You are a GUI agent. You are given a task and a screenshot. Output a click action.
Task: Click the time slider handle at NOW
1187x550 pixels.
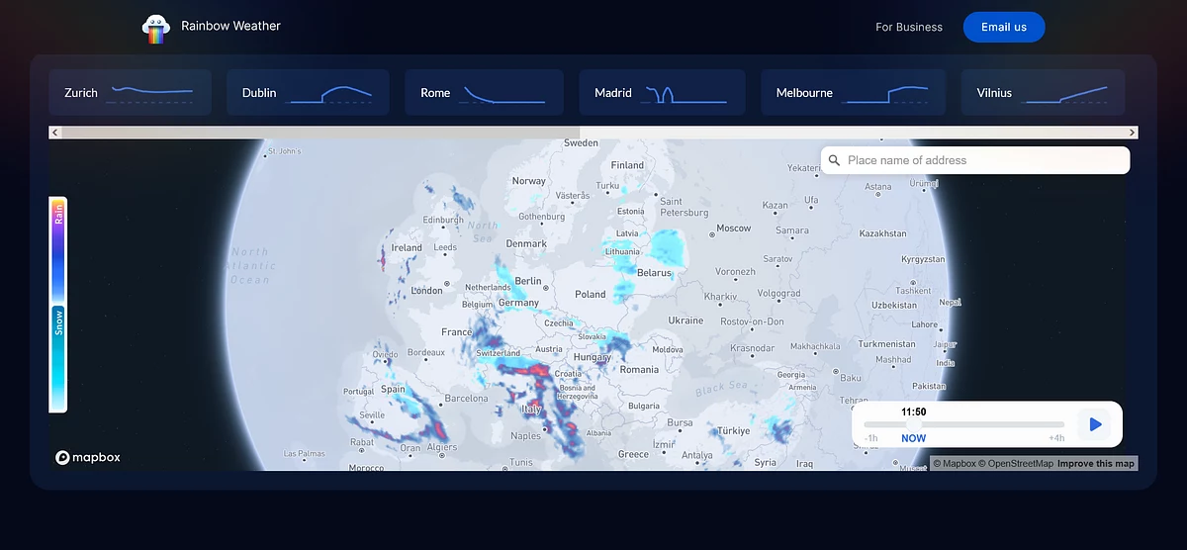click(x=914, y=424)
